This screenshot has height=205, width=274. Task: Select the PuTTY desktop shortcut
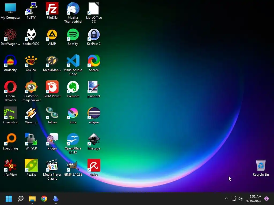31,11
